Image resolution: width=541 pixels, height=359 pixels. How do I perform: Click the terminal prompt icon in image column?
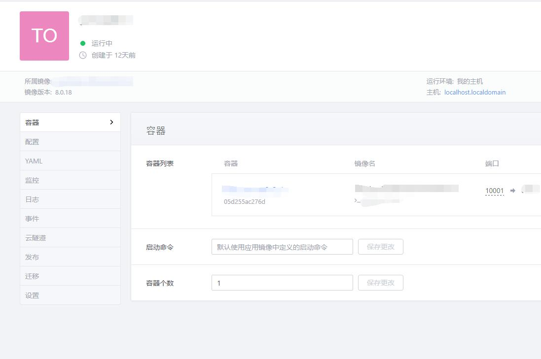pyautogui.click(x=358, y=200)
